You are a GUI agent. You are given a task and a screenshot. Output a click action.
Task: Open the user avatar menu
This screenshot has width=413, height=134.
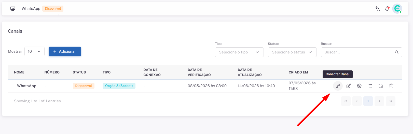(397, 9)
